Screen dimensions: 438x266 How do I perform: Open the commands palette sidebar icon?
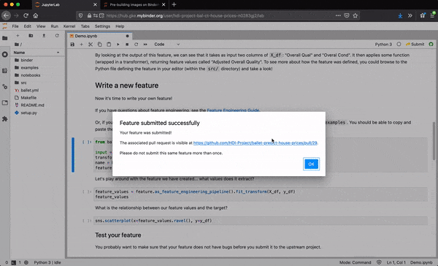click(x=5, y=70)
